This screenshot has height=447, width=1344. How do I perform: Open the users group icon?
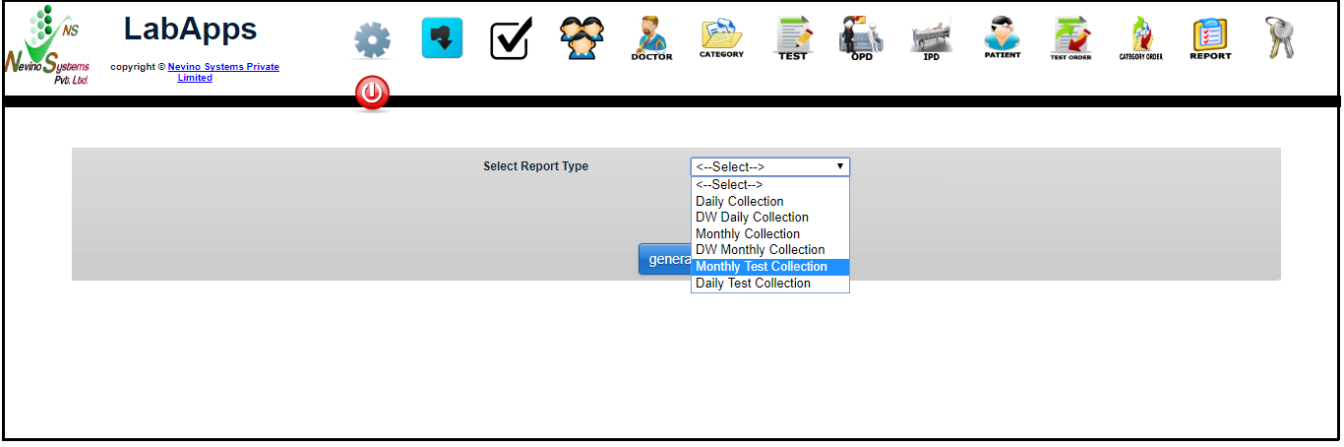click(x=581, y=38)
